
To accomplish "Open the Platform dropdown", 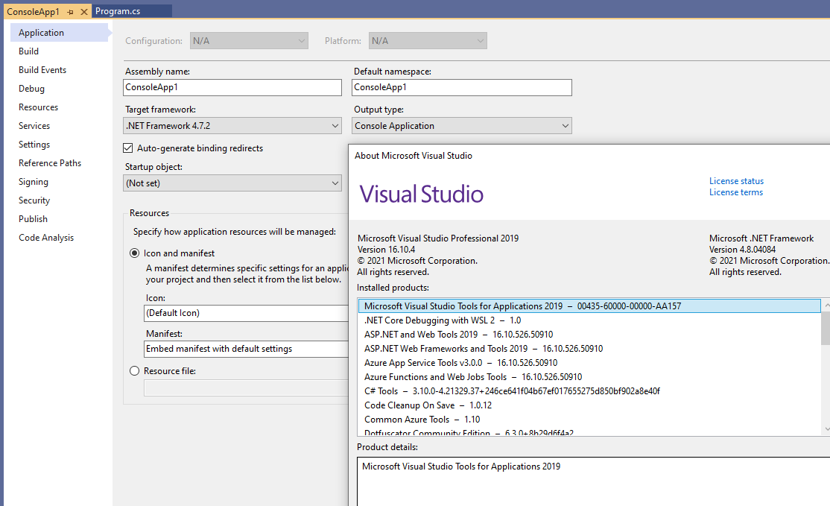I will click(x=428, y=41).
